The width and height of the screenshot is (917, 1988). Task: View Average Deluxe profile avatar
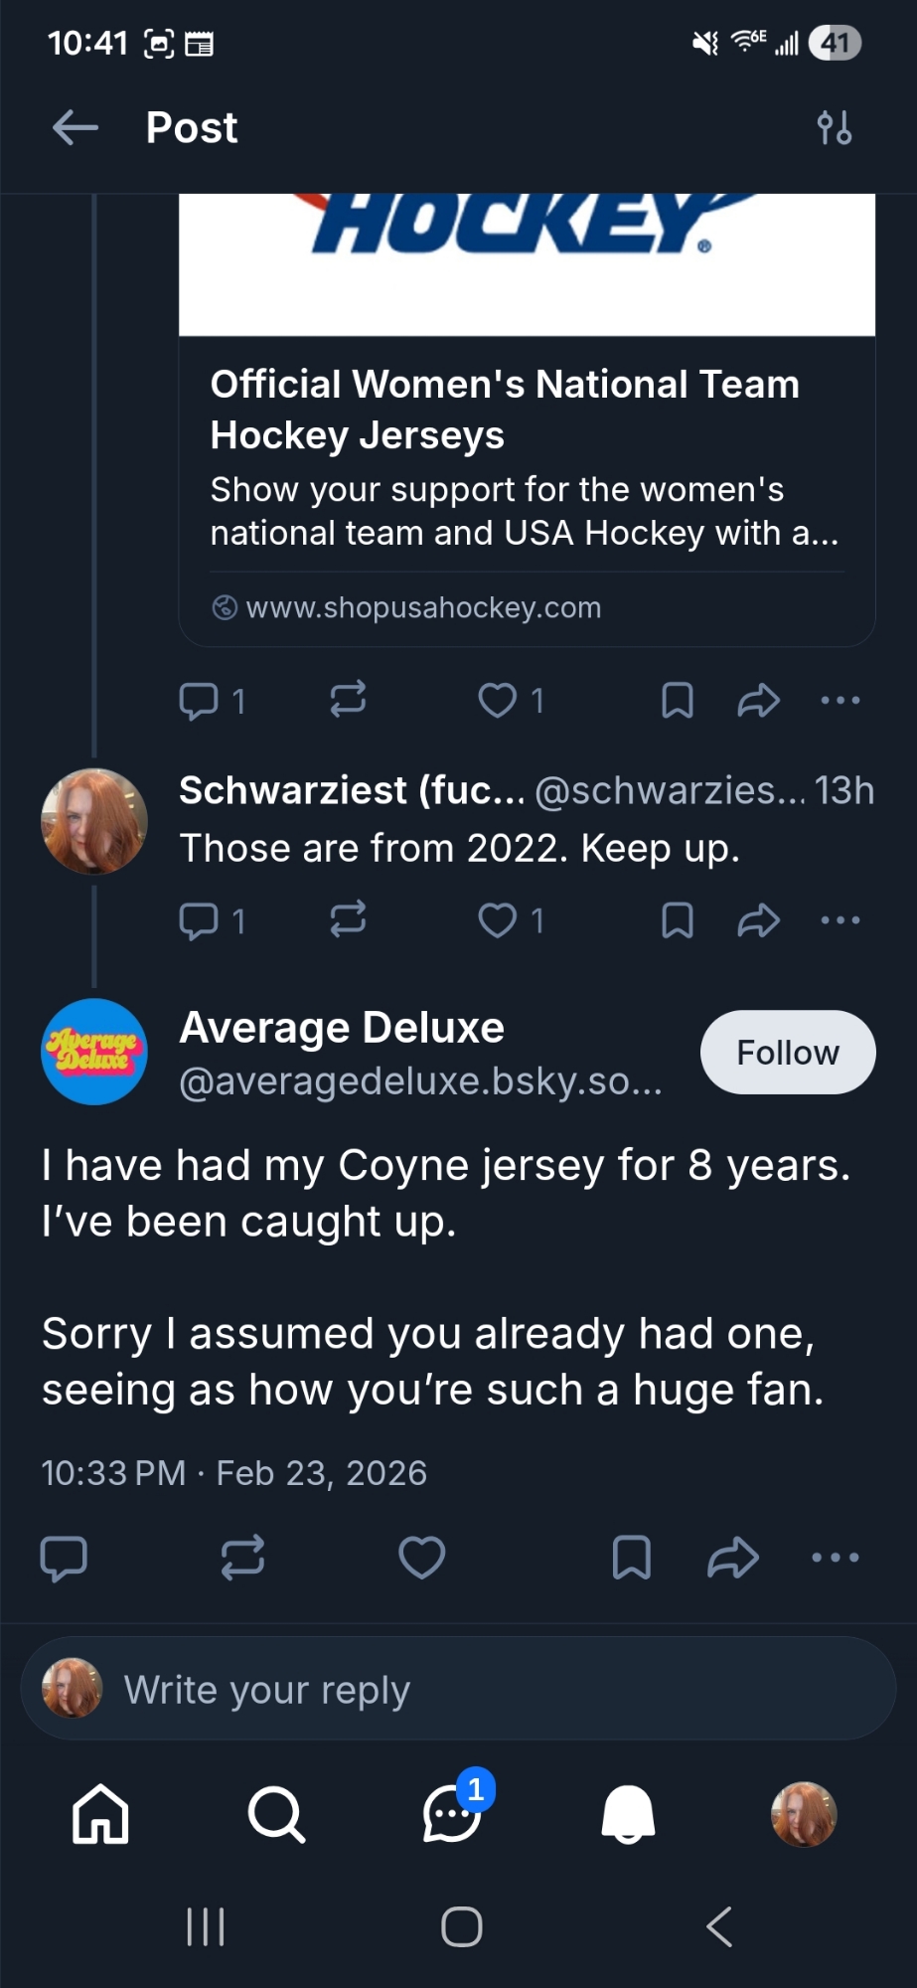pos(94,1052)
